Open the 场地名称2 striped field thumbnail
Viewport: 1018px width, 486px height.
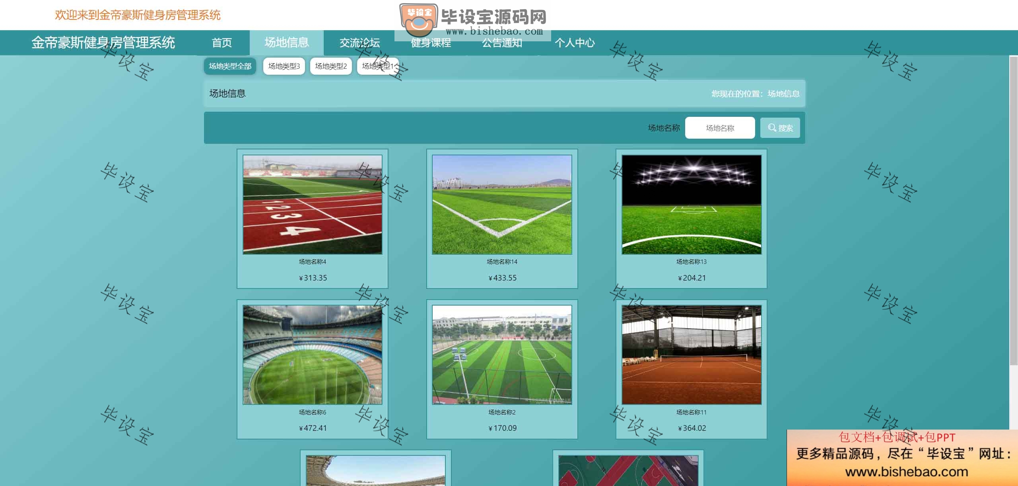(502, 355)
